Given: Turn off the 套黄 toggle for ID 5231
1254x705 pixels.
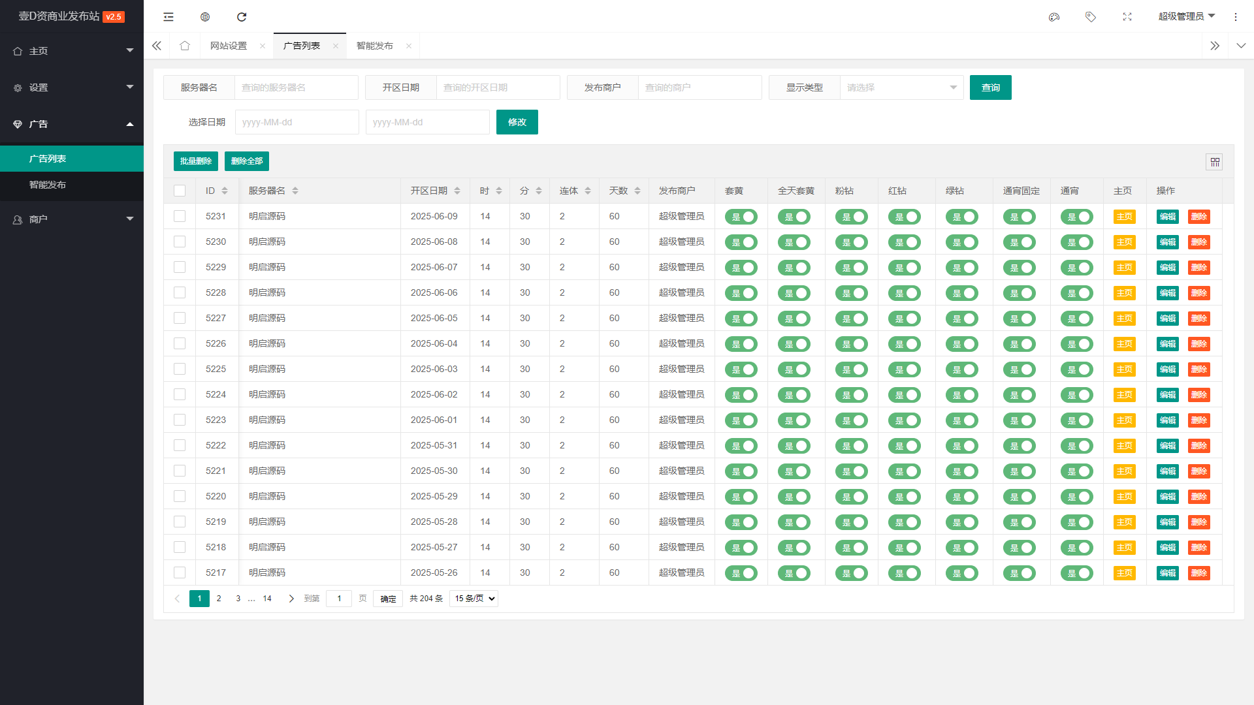Looking at the screenshot, I should pyautogui.click(x=741, y=216).
